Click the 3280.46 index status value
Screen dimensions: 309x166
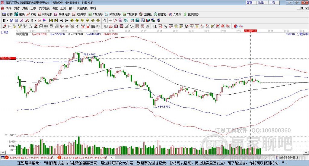[14, 158]
